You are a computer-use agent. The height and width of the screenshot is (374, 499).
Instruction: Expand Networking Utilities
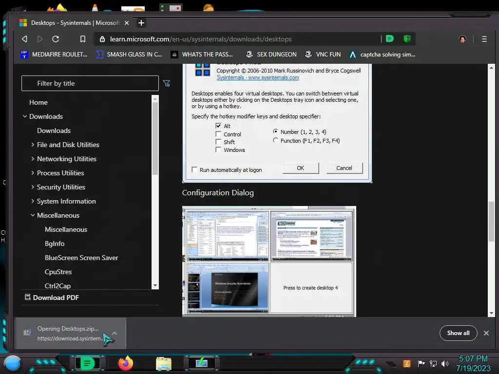[66, 159]
